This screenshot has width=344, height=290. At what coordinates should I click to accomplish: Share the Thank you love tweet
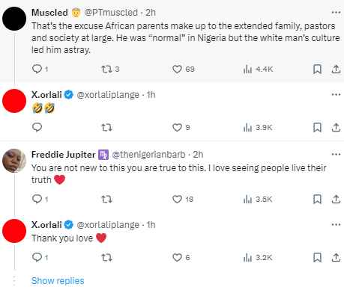[336, 257]
